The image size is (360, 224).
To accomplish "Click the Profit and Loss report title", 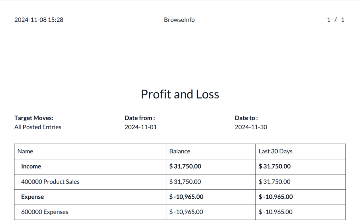I will coord(180,94).
